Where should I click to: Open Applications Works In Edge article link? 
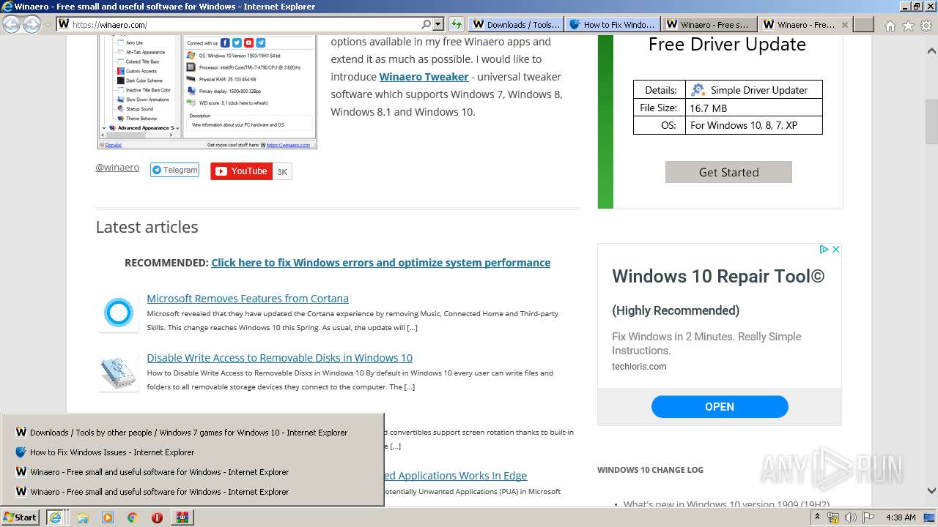coord(455,476)
